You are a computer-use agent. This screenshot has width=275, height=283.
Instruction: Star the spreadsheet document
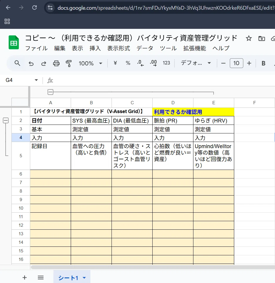point(249,38)
